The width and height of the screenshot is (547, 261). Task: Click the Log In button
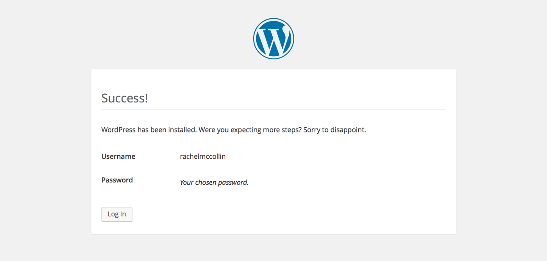(116, 214)
